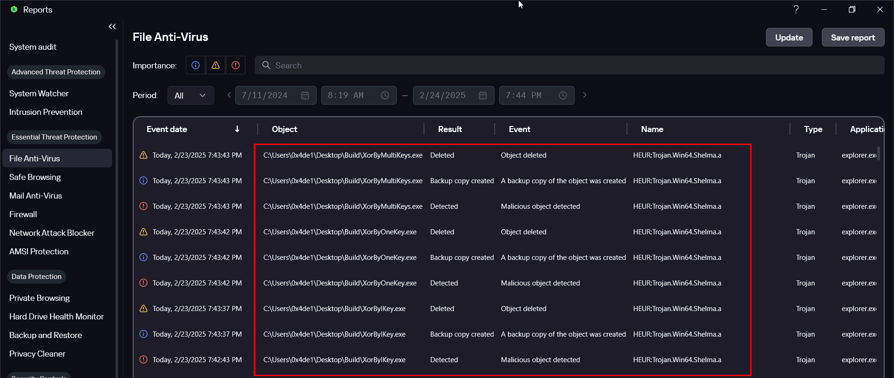
Task: Sort by the Type column header
Action: [x=813, y=129]
